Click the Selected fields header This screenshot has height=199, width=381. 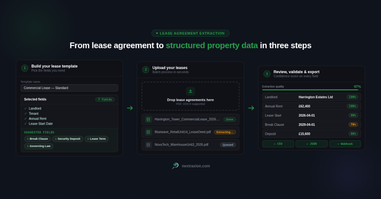click(x=35, y=99)
